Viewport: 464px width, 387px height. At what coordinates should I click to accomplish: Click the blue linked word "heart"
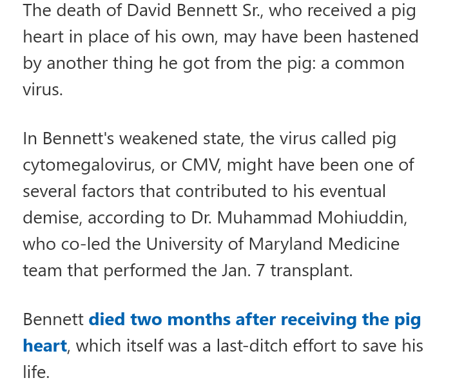(x=44, y=346)
